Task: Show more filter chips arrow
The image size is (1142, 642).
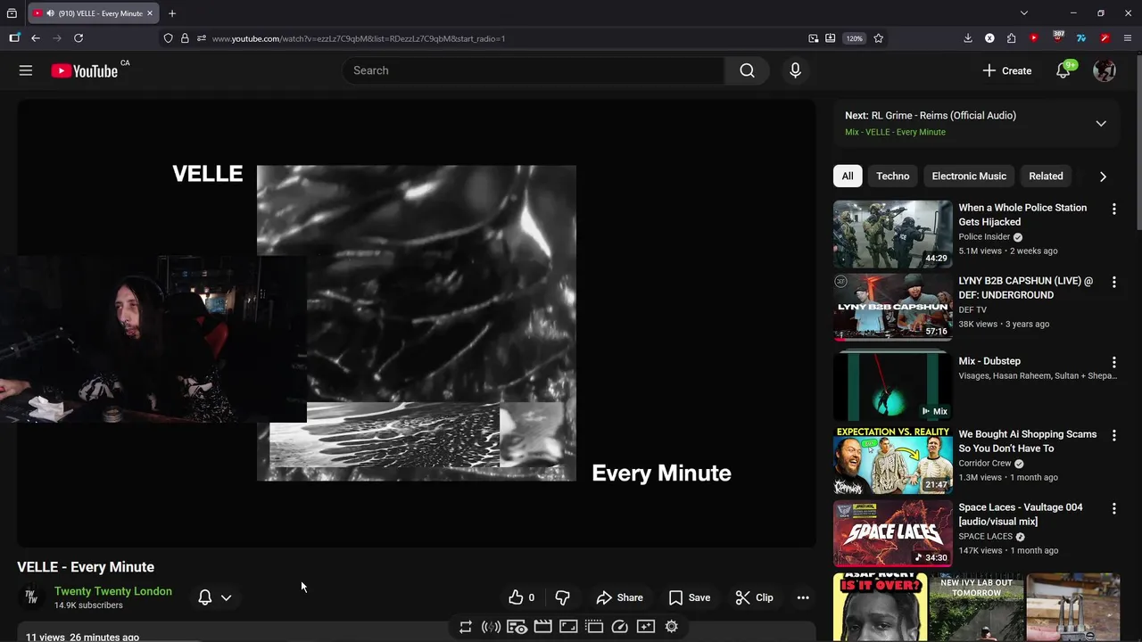Action: click(1103, 177)
